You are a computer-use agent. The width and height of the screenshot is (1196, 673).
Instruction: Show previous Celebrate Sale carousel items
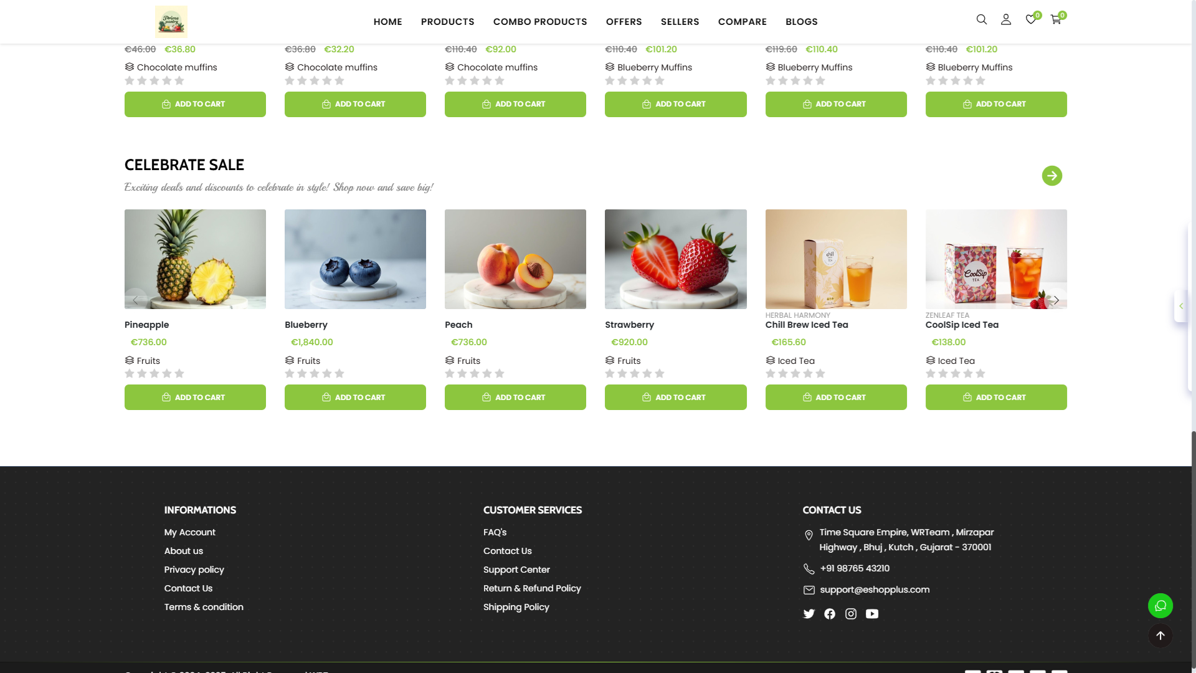[135, 300]
